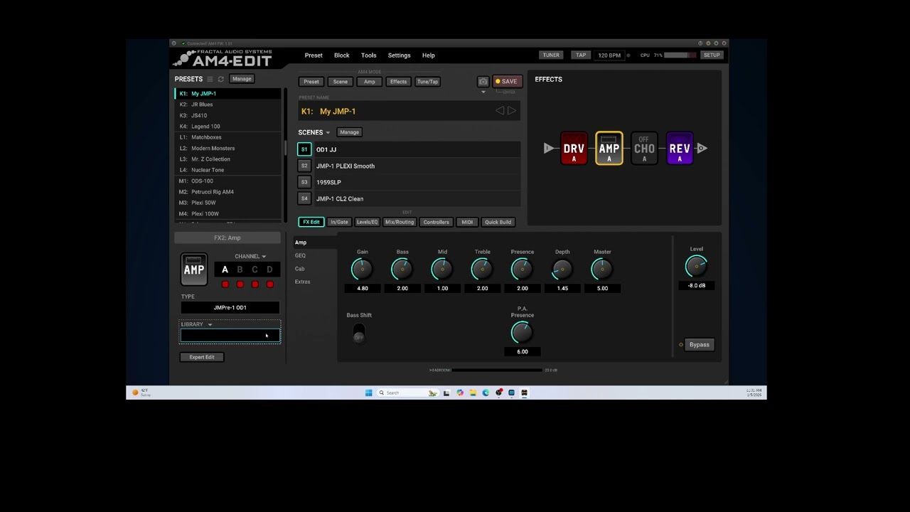Screen dimensions: 910x512
Task: Select amp channel C
Action: pos(255,270)
